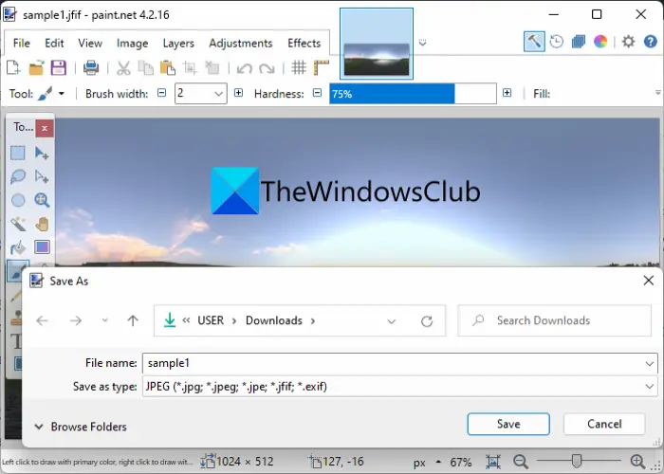Screen dimensions: 664x474
Task: Select the Ellipse Select tool
Action: tap(18, 200)
